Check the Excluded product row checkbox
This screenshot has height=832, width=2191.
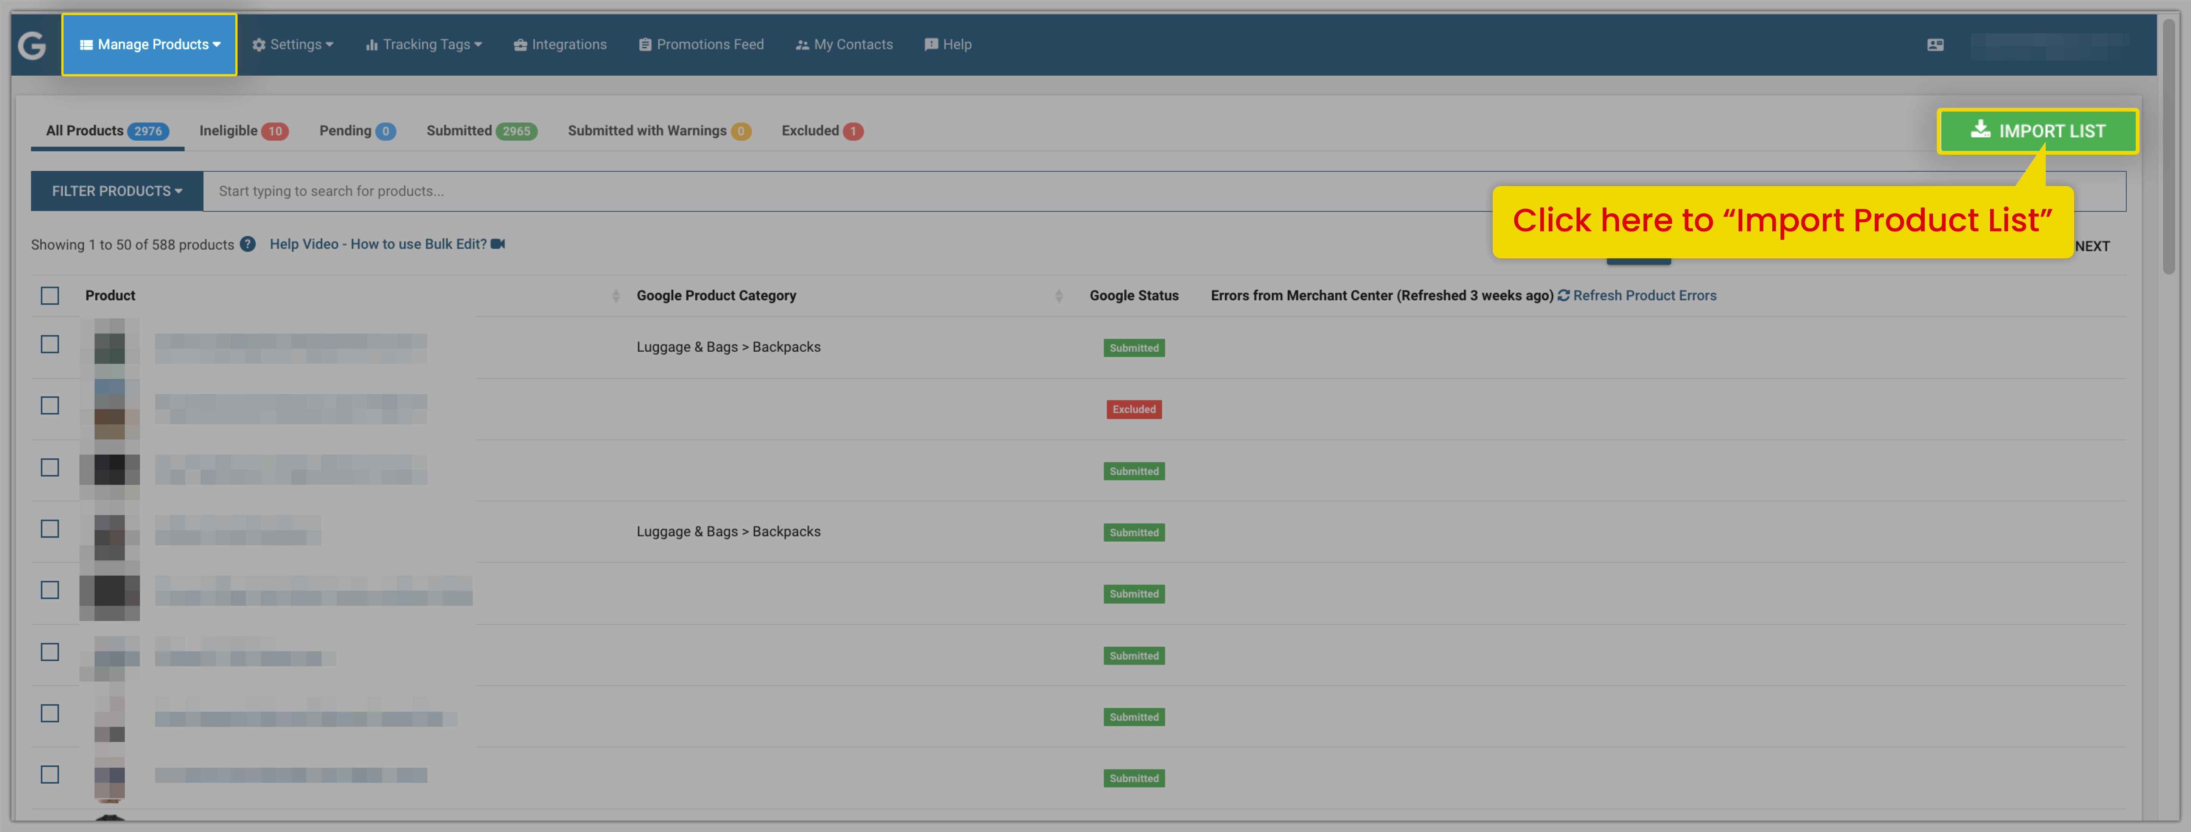(50, 405)
